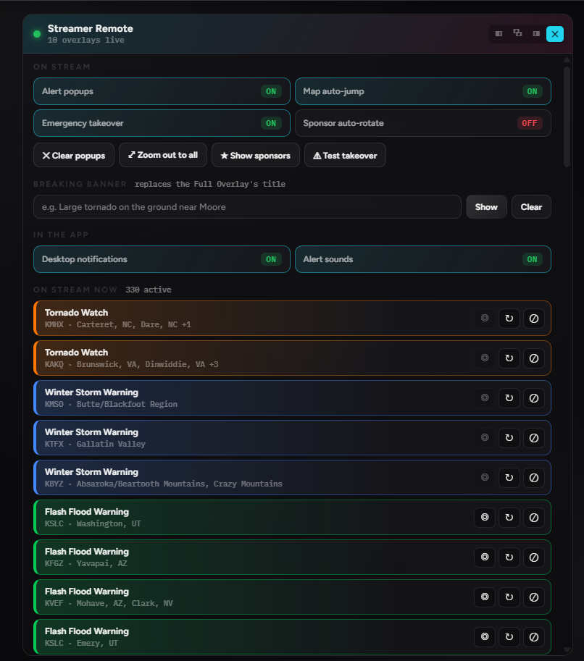This screenshot has width=584, height=661.
Task: Show the breaking banner
Action: point(486,206)
